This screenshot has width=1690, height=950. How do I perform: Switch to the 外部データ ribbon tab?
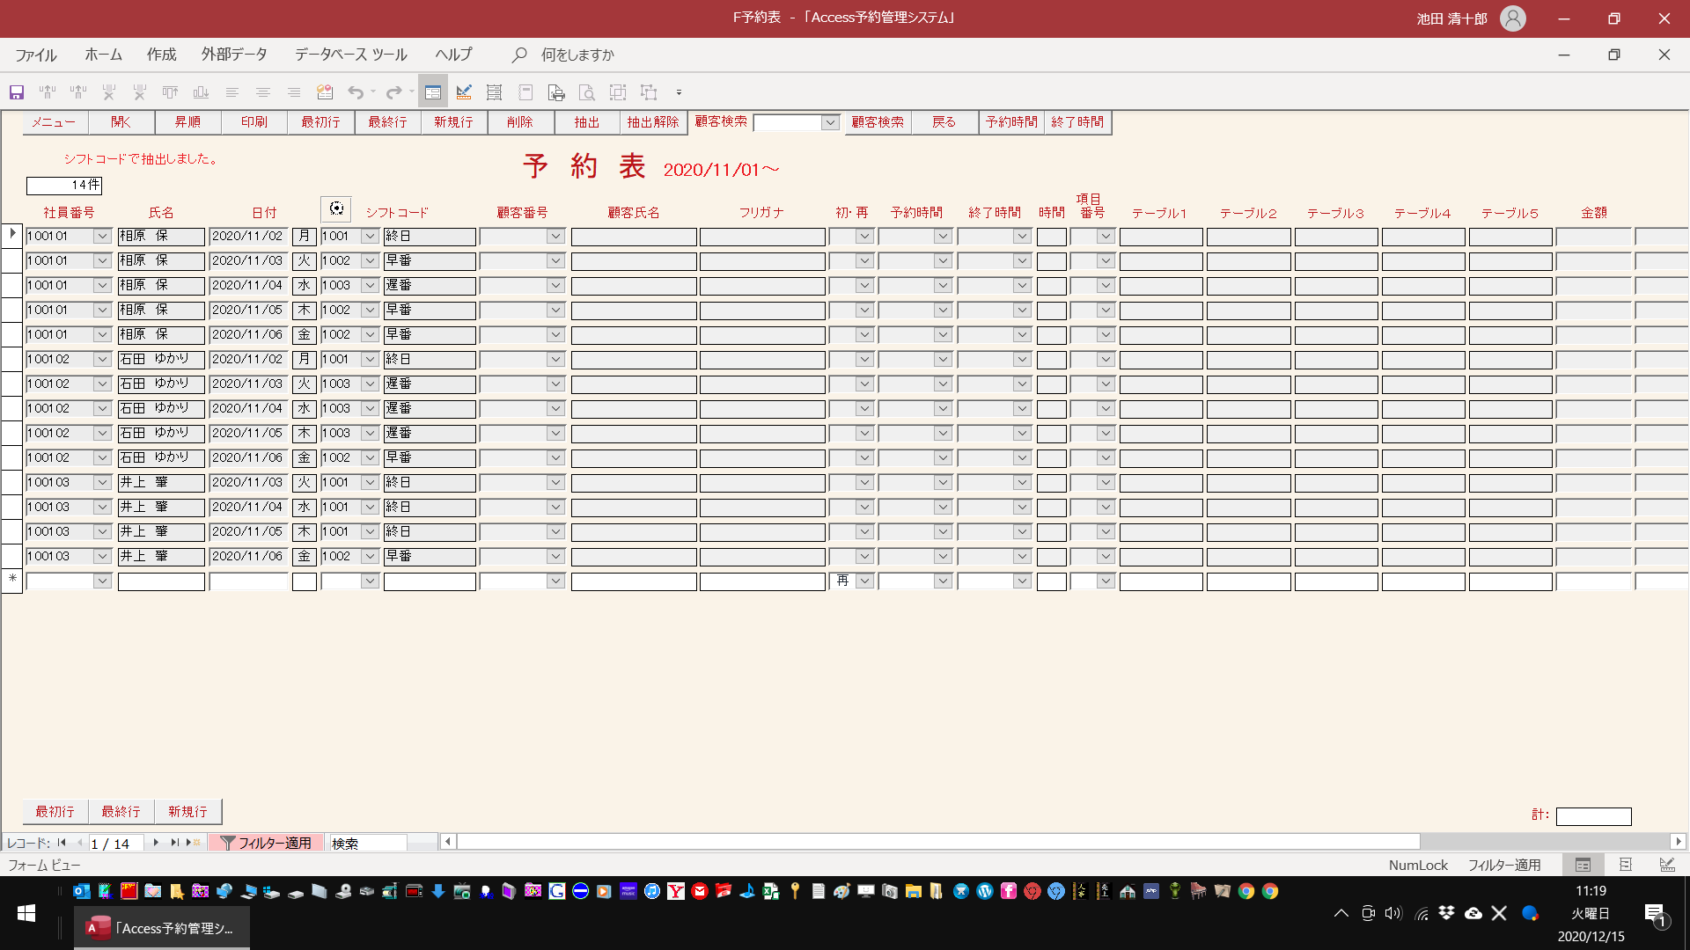[234, 55]
